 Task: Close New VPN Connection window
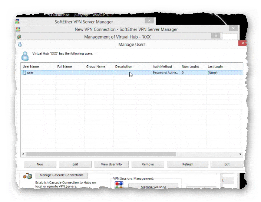click(x=233, y=28)
